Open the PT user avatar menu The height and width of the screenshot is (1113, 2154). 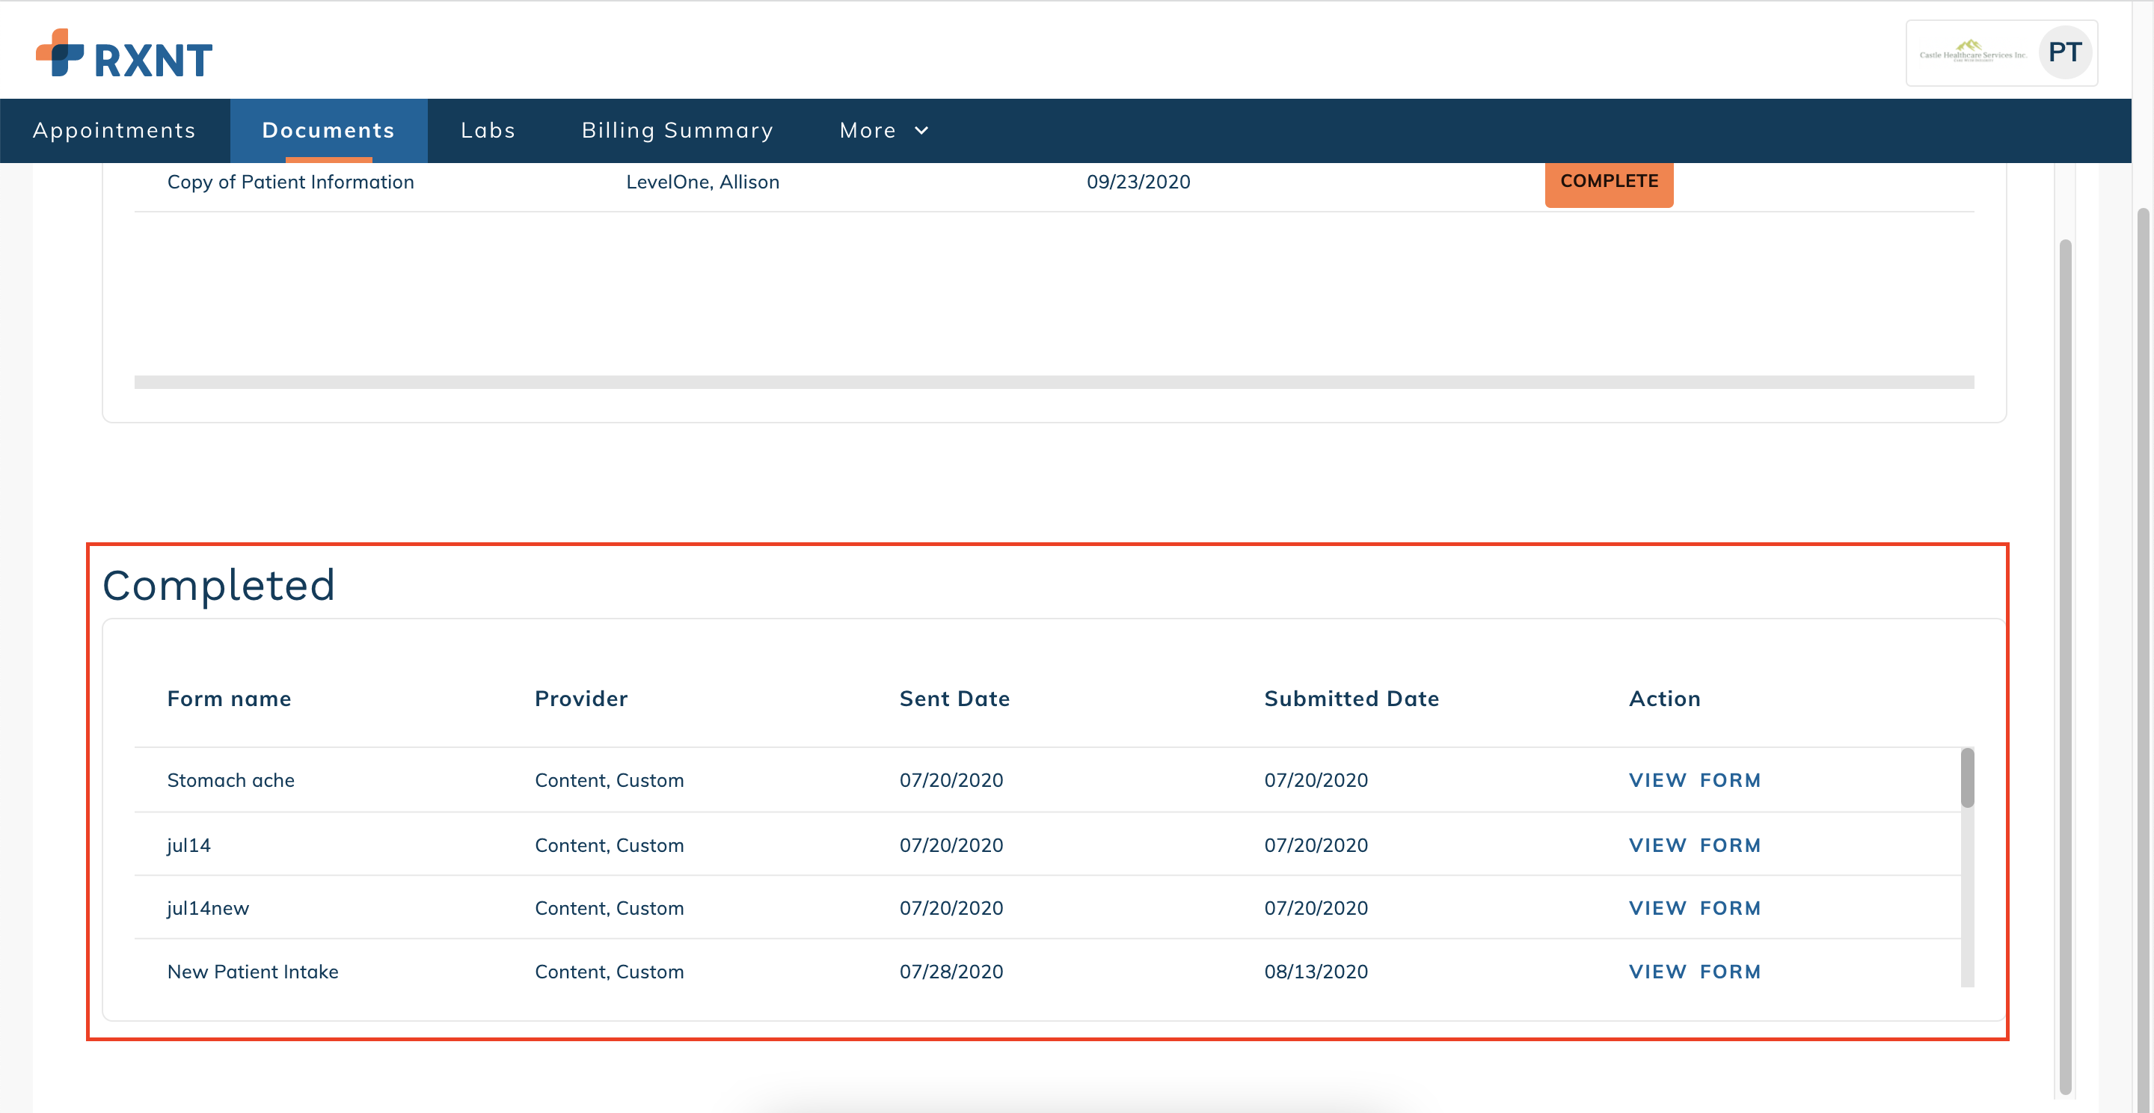coord(2064,52)
